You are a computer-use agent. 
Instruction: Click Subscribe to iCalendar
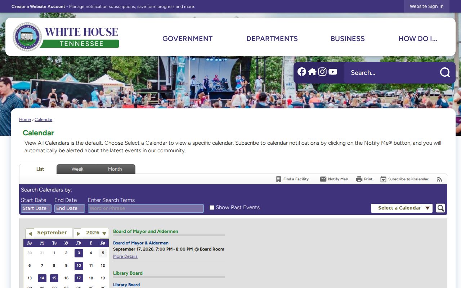tap(404, 179)
